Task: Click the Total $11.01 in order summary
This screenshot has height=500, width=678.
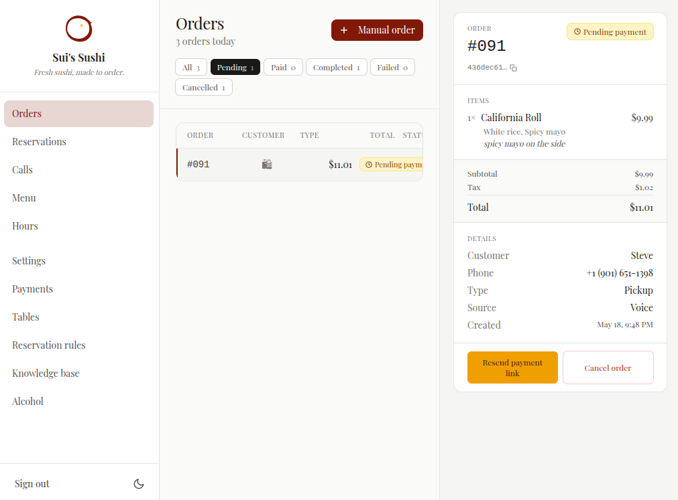Action: tap(641, 207)
